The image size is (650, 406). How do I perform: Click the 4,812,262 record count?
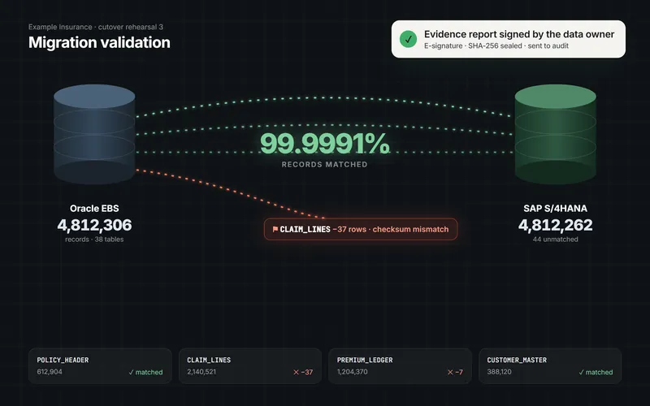(x=556, y=225)
